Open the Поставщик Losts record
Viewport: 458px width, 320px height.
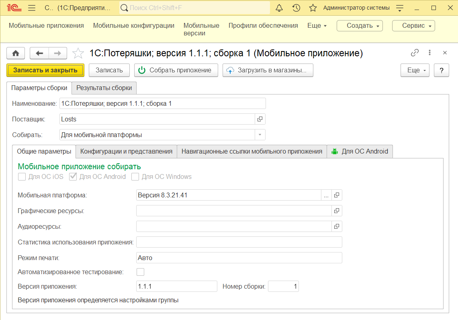(x=260, y=119)
